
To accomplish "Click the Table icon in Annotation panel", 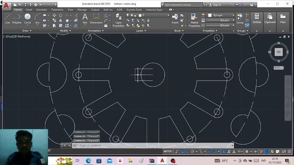I will pos(106,26).
